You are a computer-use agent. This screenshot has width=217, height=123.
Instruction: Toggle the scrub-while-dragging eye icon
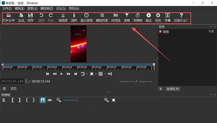click(50, 100)
